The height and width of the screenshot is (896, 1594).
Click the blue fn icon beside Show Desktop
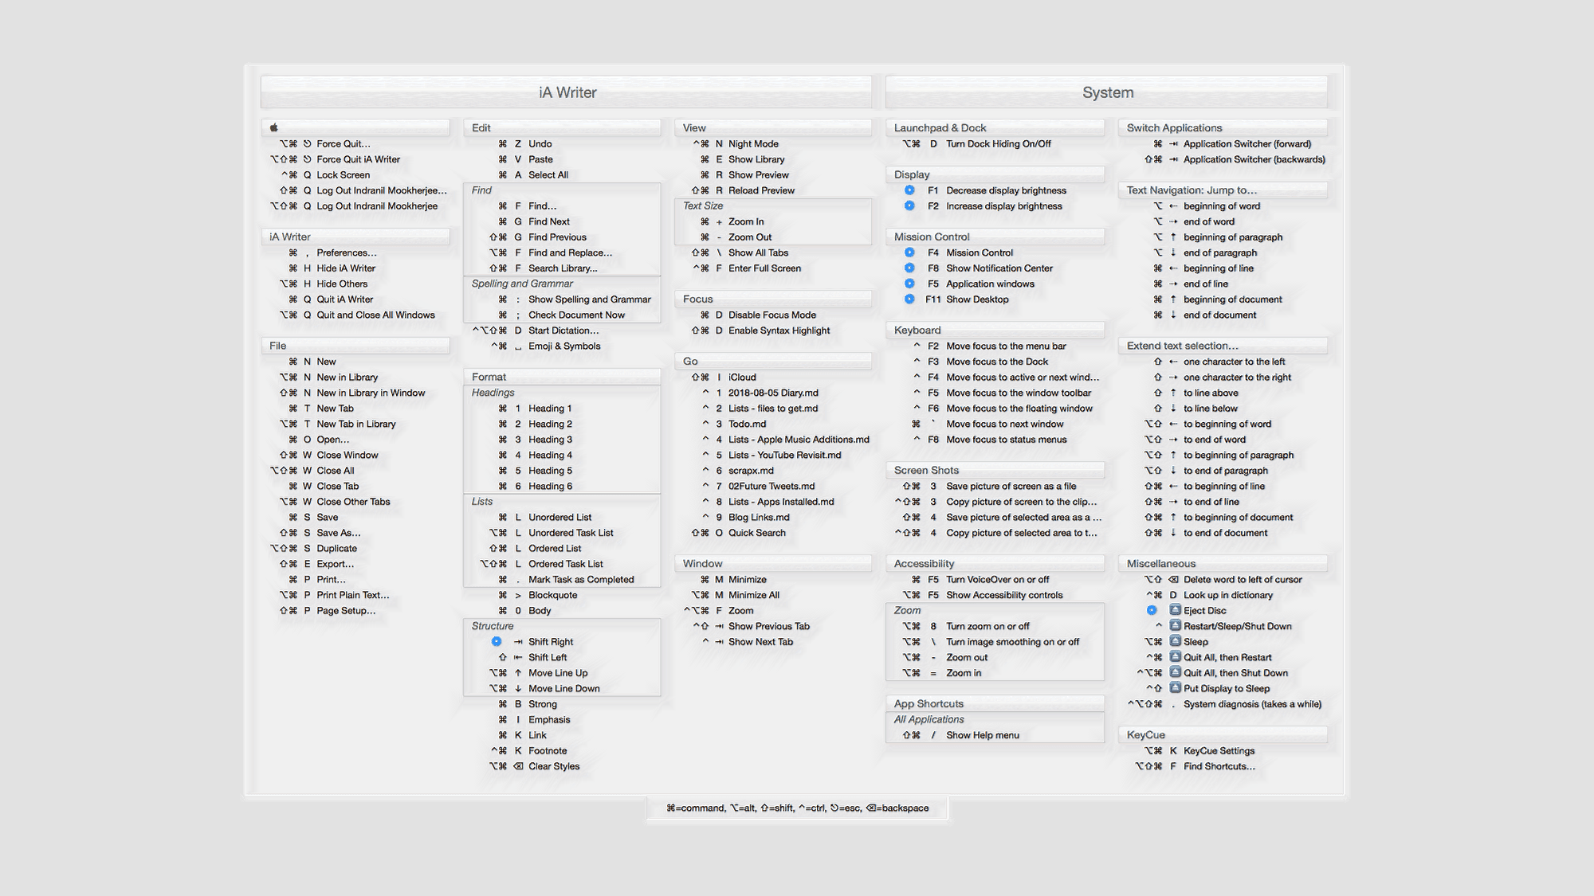pos(909,299)
